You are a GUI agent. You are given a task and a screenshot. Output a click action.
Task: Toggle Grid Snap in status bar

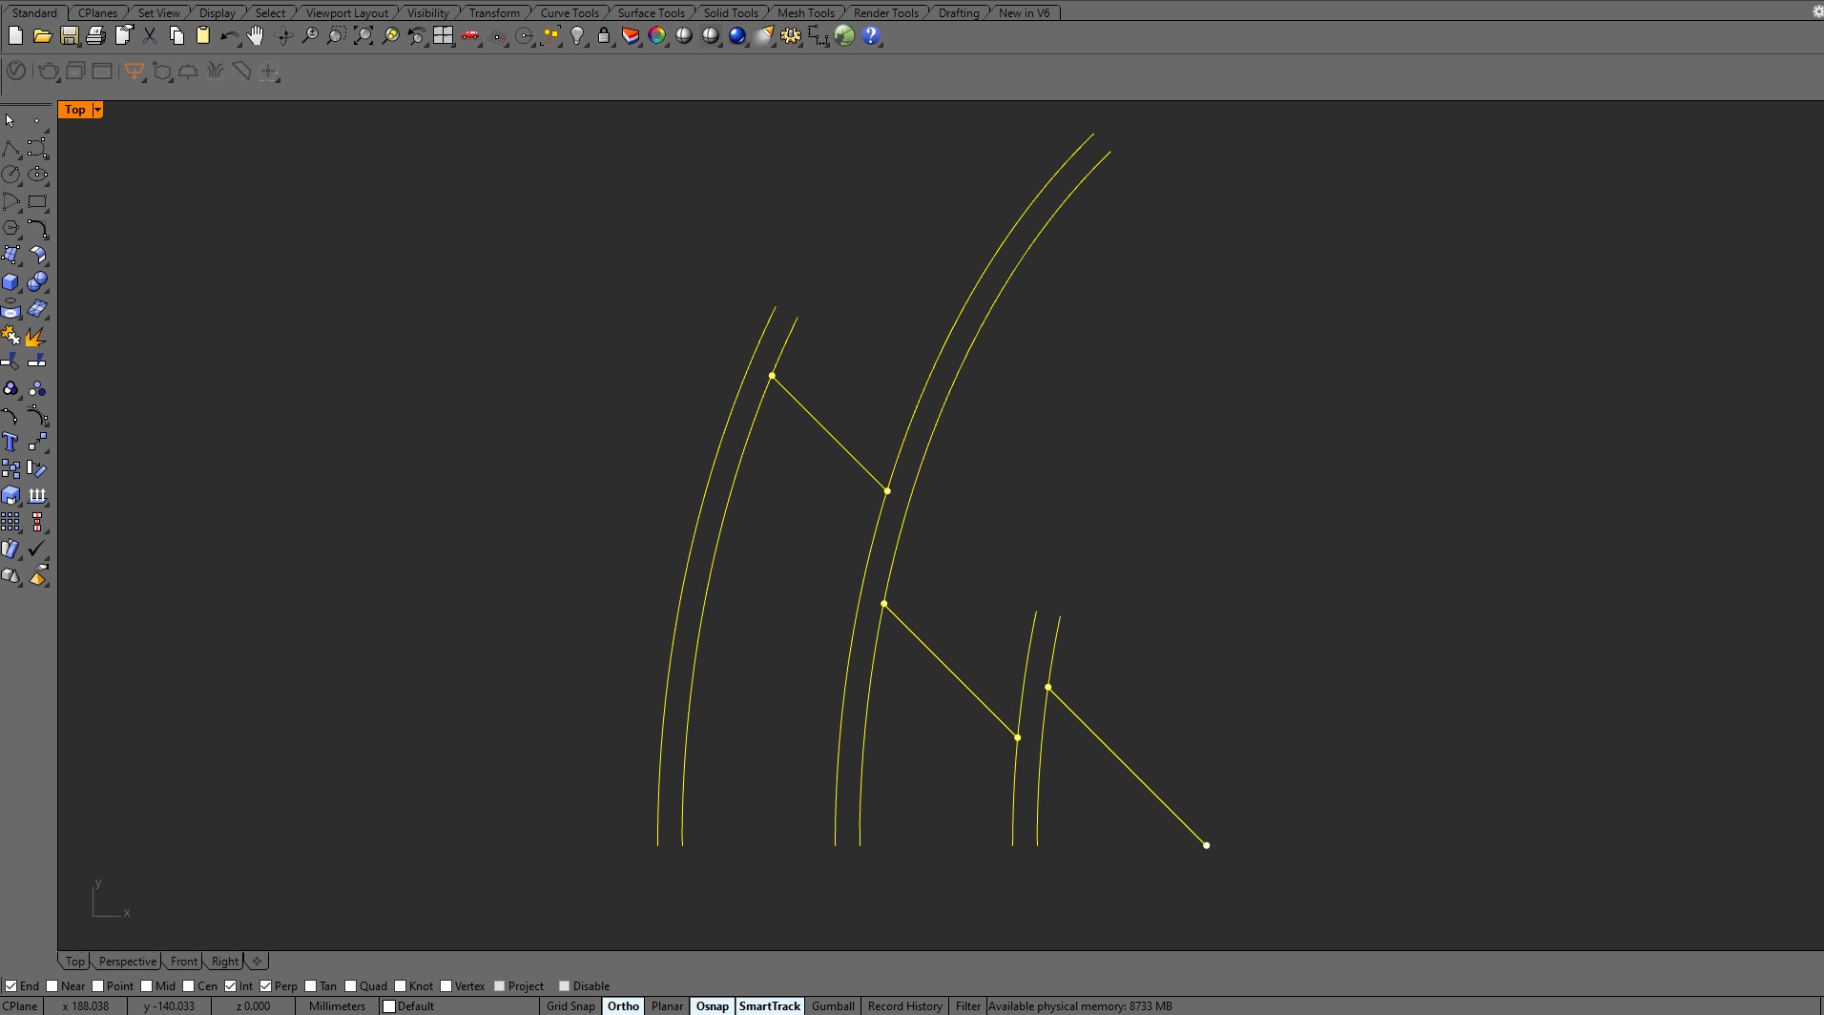(x=570, y=1006)
